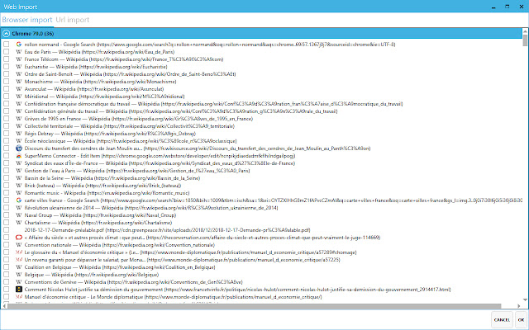Viewport: 529px width, 330px height.
Task: Click the Collectivité territoriale — Wikipédia entry
Action: coord(130,126)
